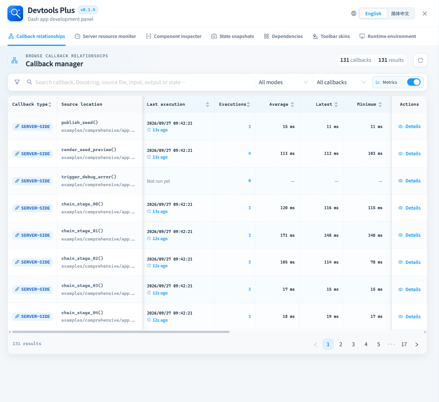This screenshot has height=402, width=439.
Task: Click the "171 ms" average value
Action: [287, 235]
